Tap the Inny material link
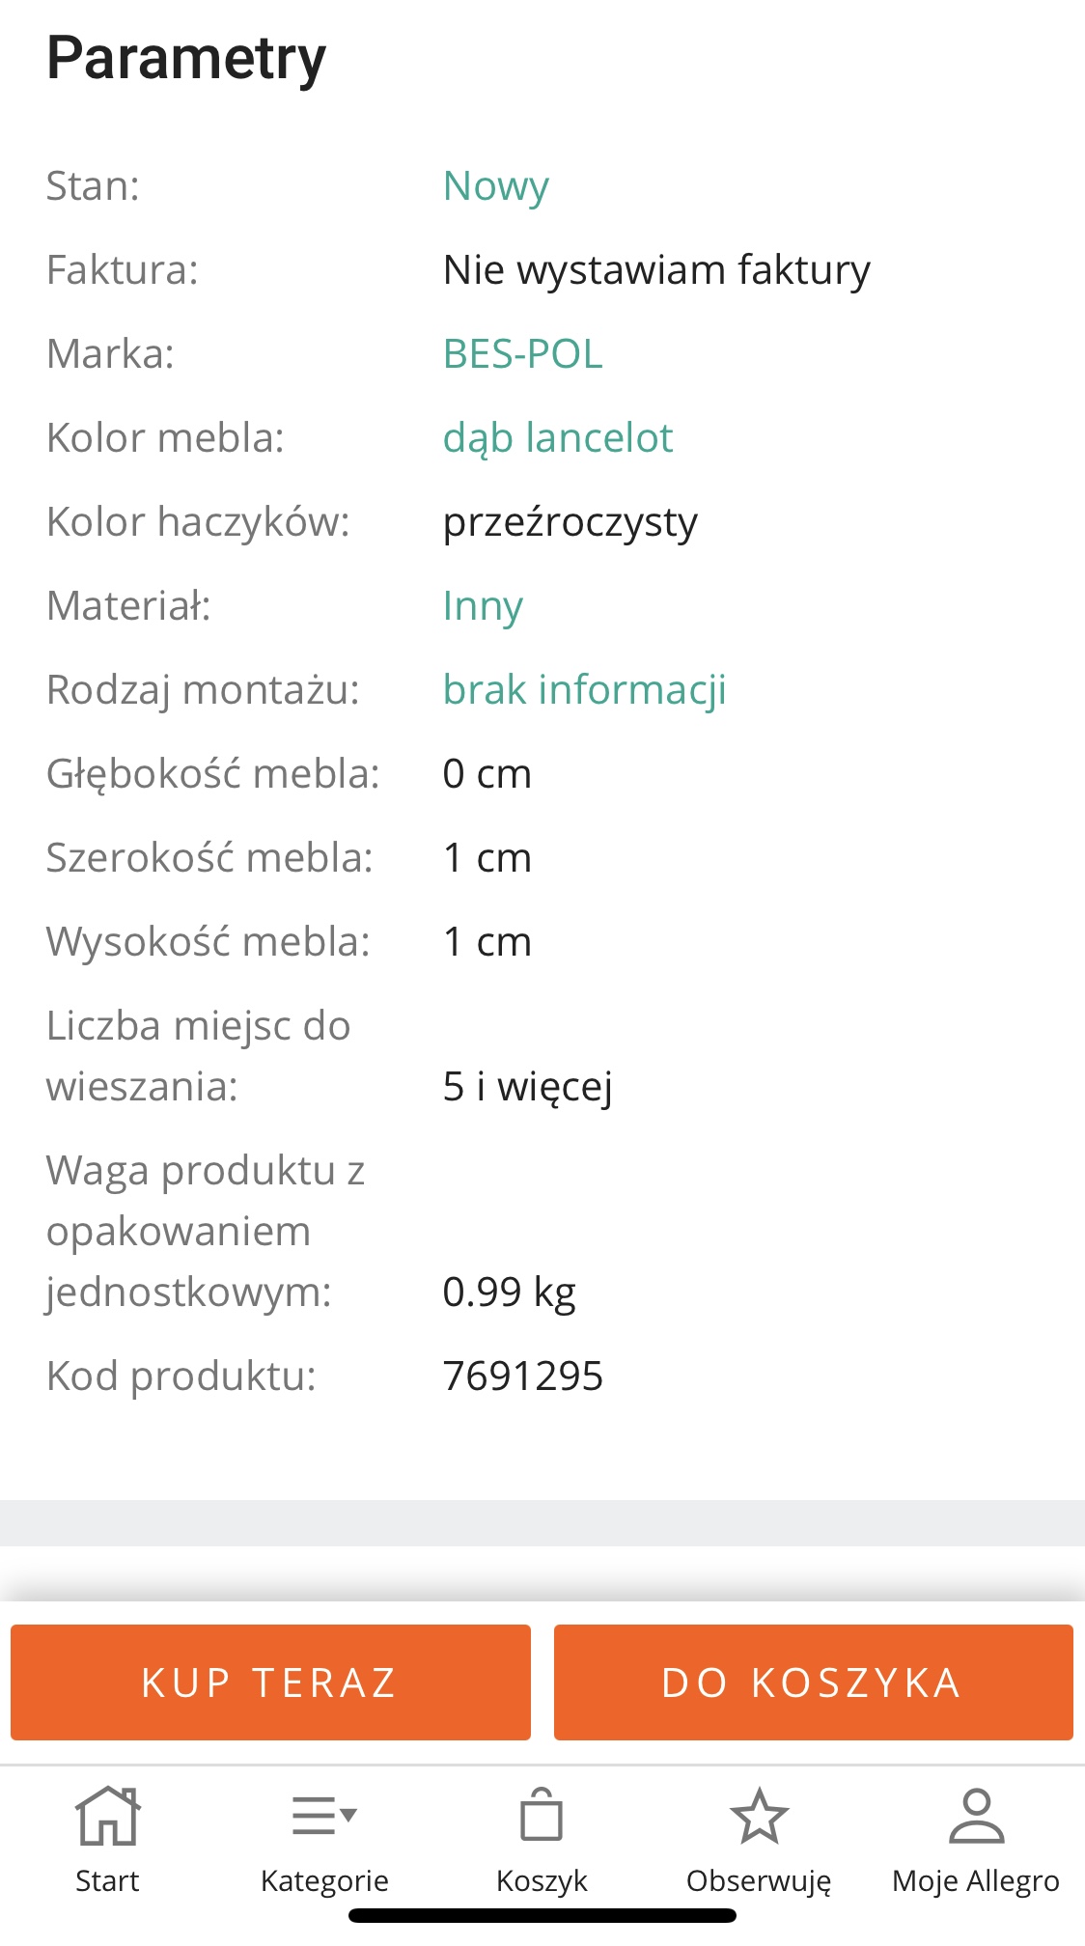 click(x=483, y=606)
